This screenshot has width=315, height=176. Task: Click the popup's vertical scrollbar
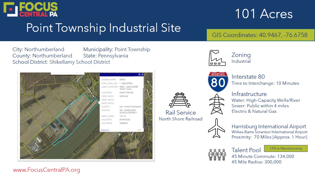click(x=143, y=105)
